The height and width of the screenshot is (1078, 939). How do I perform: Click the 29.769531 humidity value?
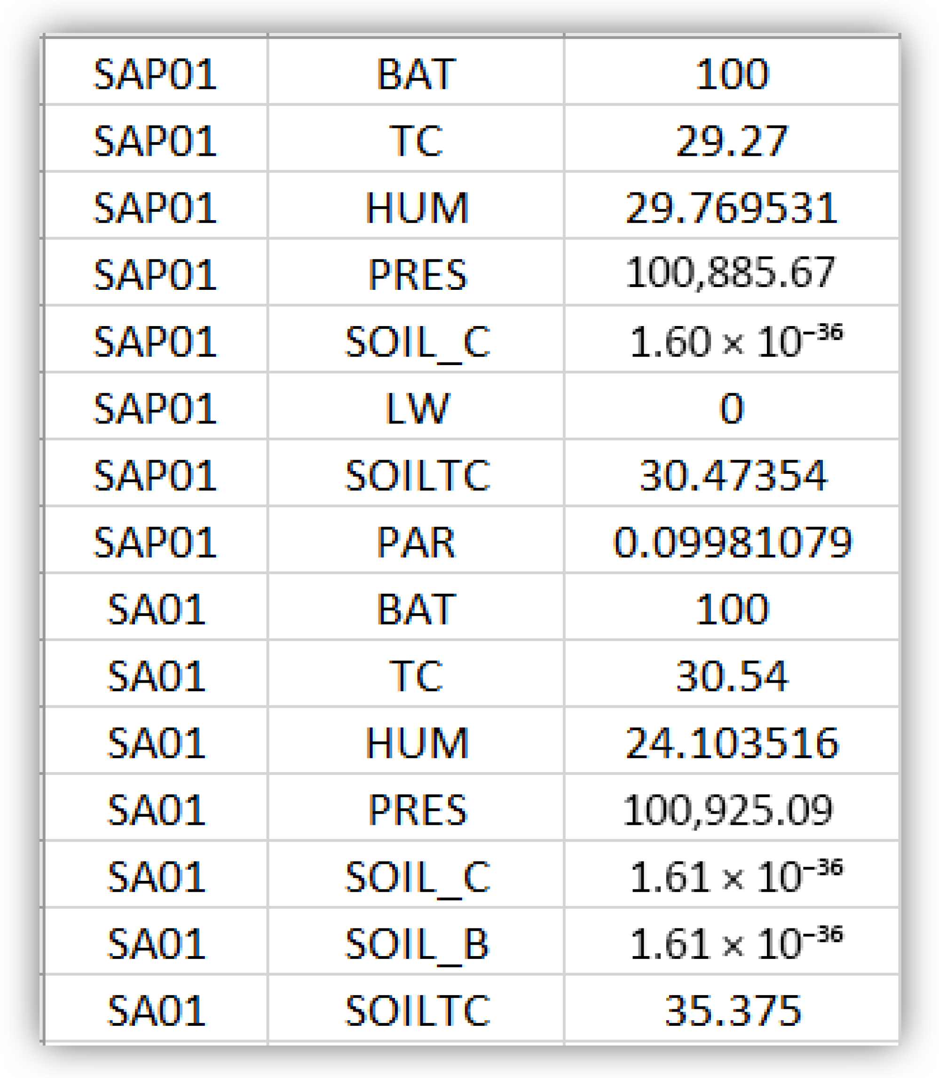[732, 208]
